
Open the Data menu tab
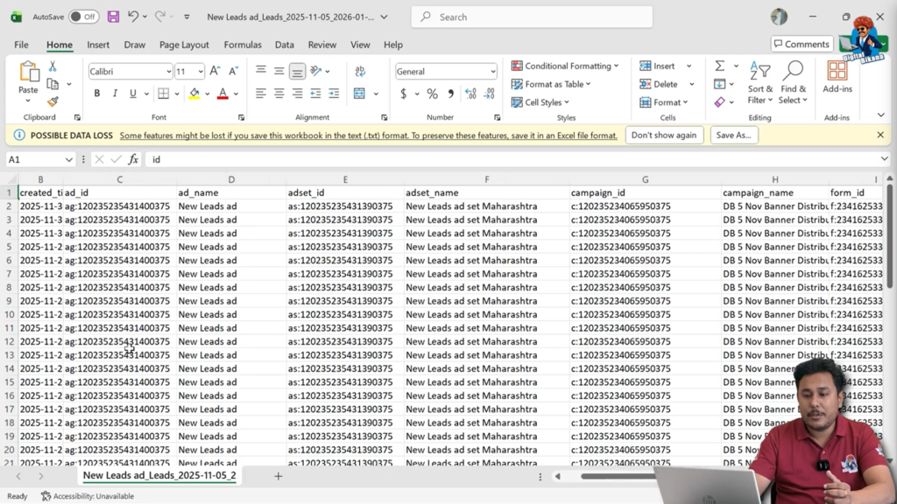284,45
